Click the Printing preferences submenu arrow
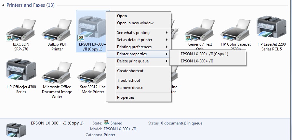This screenshot has width=292, height=140. point(167,47)
